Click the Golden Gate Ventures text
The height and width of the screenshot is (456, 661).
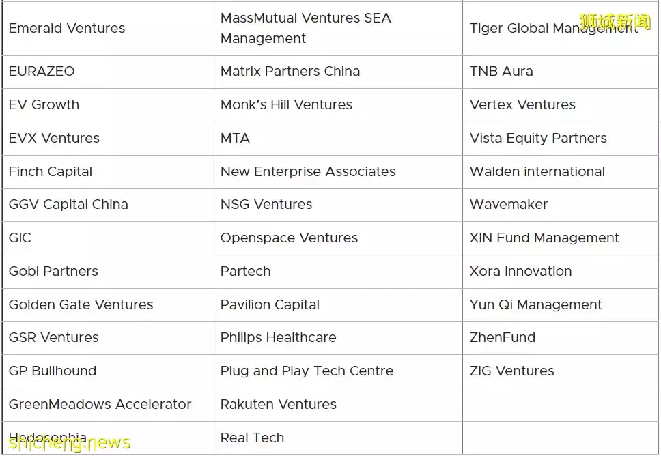[81, 304]
